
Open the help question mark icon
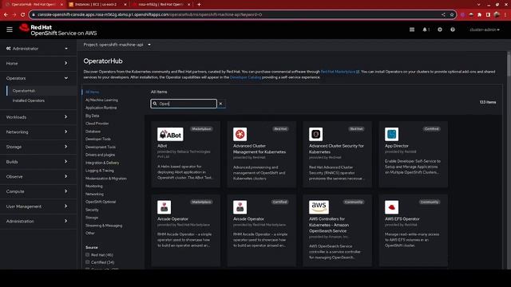pos(453,29)
